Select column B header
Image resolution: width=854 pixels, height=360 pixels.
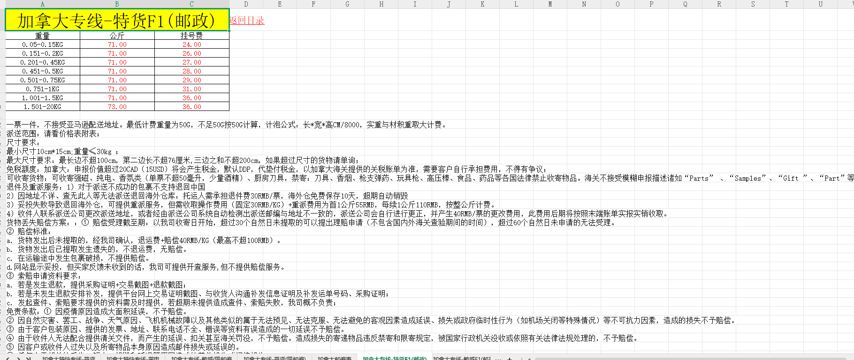coord(117,4)
